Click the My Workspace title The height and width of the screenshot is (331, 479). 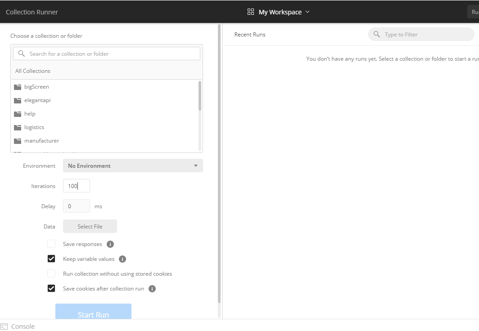click(x=280, y=12)
